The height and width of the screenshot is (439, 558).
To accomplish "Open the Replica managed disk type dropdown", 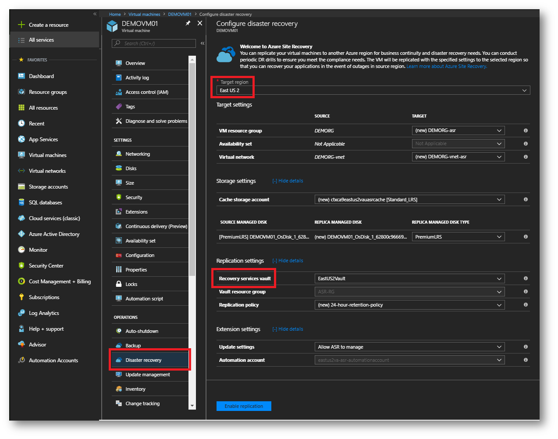I will 458,237.
